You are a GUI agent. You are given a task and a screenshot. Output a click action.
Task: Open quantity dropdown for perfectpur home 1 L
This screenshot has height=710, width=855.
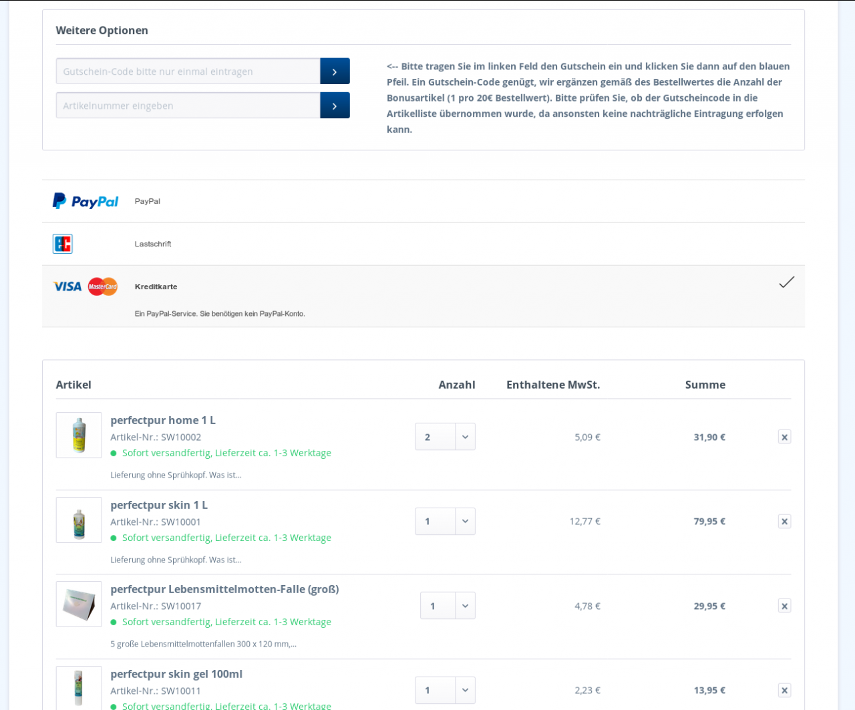(445, 437)
